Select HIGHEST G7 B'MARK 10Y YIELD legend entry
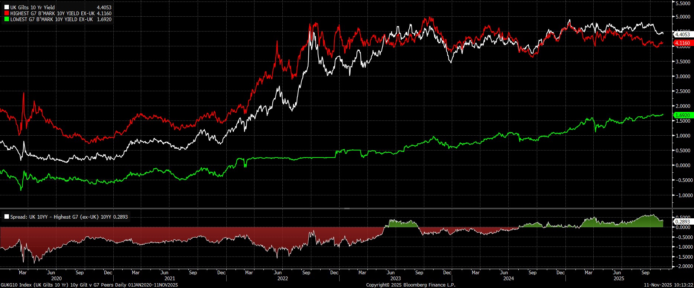 (52, 13)
